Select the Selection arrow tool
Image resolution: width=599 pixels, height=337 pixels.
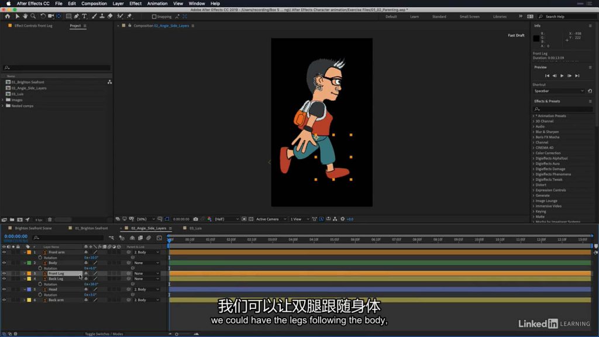click(x=17, y=16)
